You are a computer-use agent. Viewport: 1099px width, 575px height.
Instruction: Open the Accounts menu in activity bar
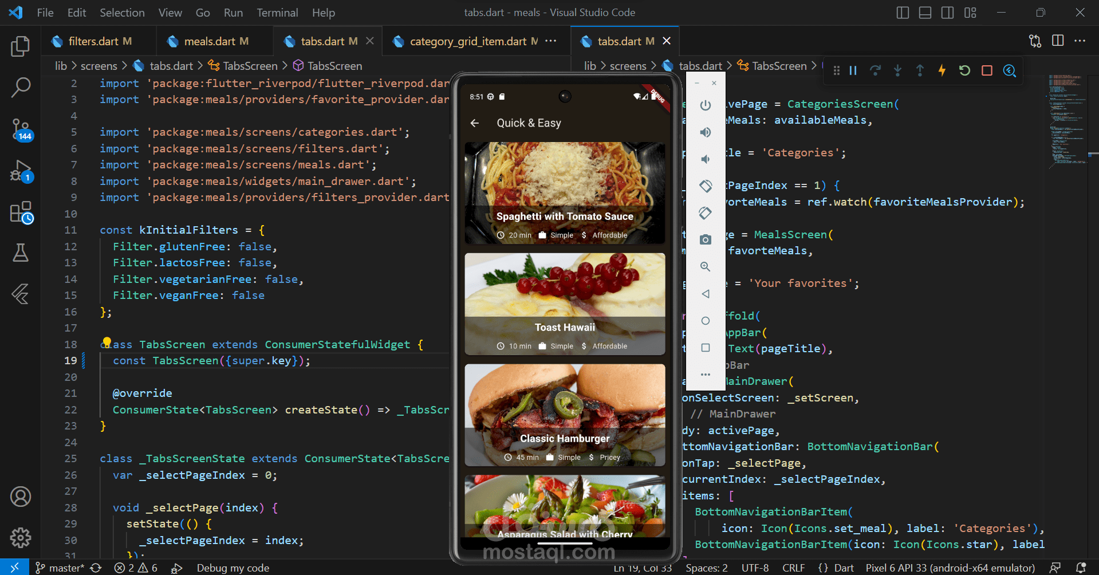21,497
